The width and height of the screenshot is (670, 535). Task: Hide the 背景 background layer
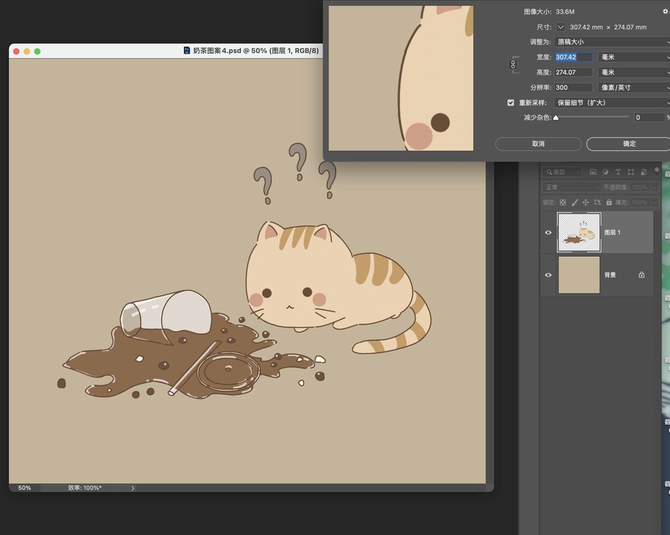point(548,275)
